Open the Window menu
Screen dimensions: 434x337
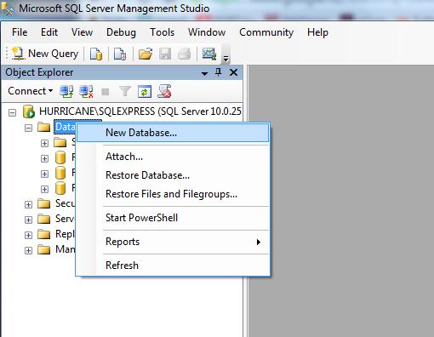[207, 32]
